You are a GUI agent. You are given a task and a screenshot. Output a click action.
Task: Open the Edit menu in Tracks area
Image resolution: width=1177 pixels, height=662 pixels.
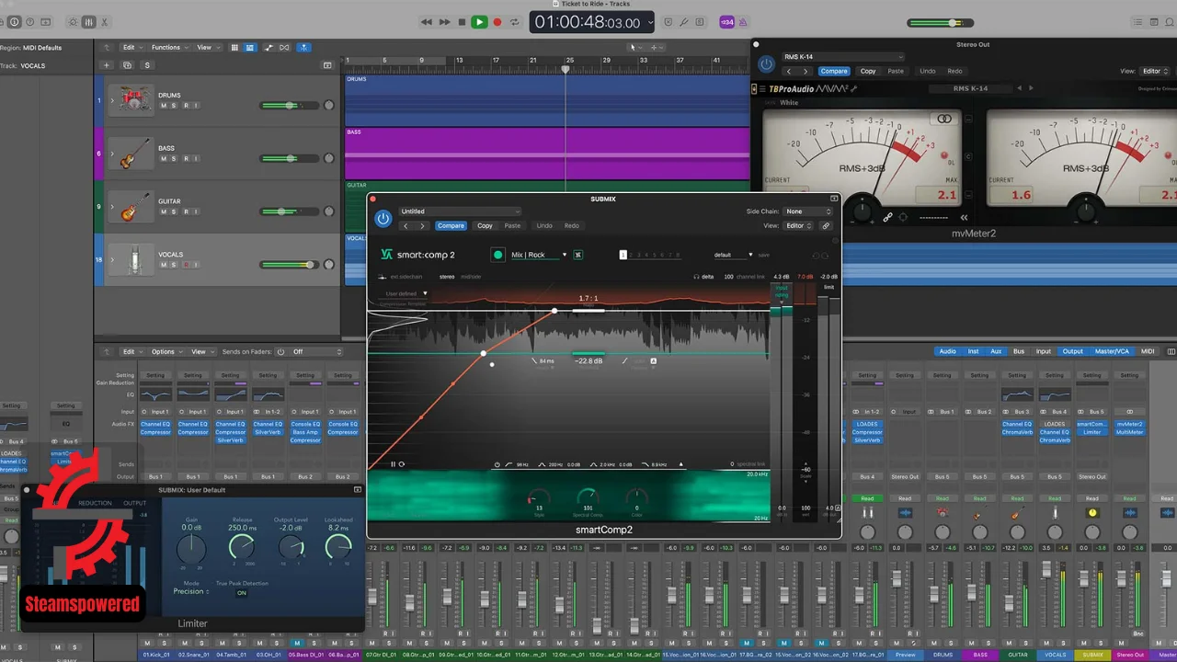131,47
